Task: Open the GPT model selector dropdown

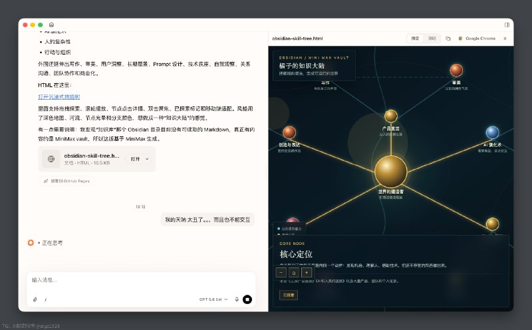Action: pyautogui.click(x=213, y=299)
